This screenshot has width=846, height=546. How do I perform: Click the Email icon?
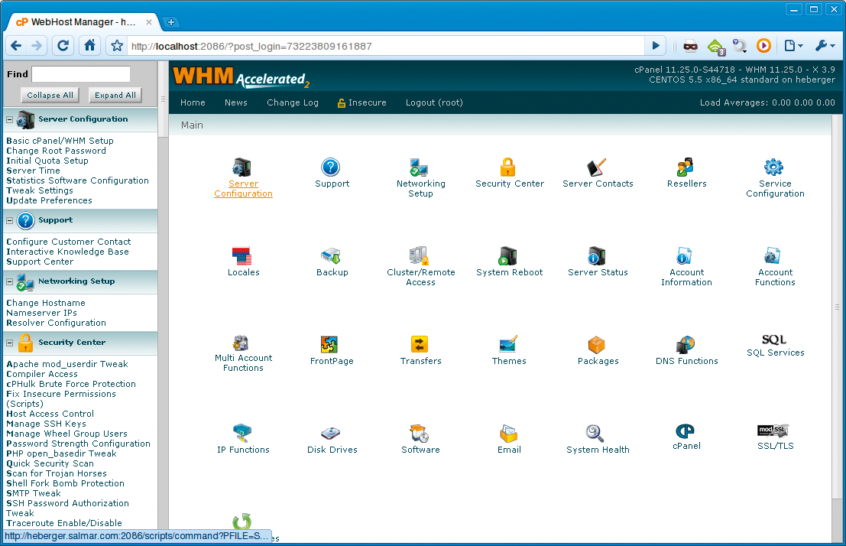click(508, 432)
